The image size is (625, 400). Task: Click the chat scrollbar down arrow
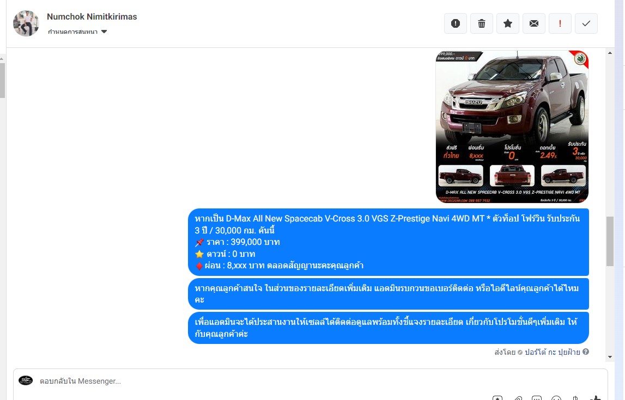pos(610,357)
